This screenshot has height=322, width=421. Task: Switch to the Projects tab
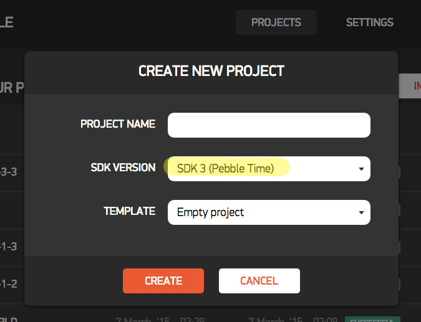pos(276,22)
